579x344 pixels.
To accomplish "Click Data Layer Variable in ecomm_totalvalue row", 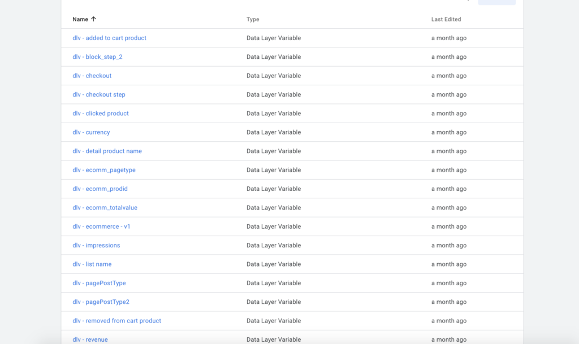I will click(x=274, y=207).
